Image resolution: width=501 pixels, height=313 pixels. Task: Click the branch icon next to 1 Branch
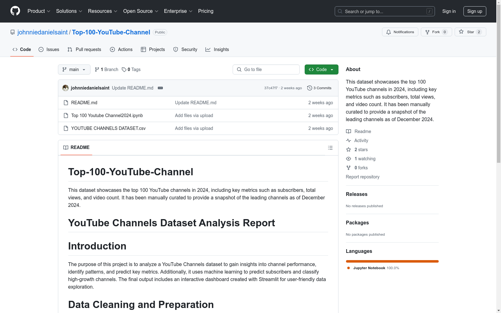click(x=97, y=69)
